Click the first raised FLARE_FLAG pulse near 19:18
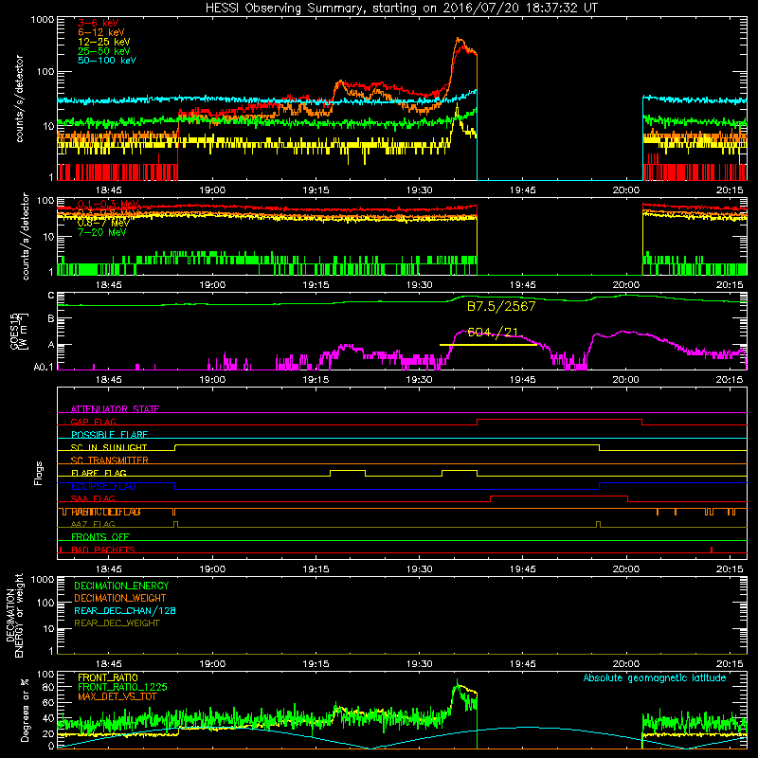This screenshot has width=758, height=758. click(x=348, y=470)
